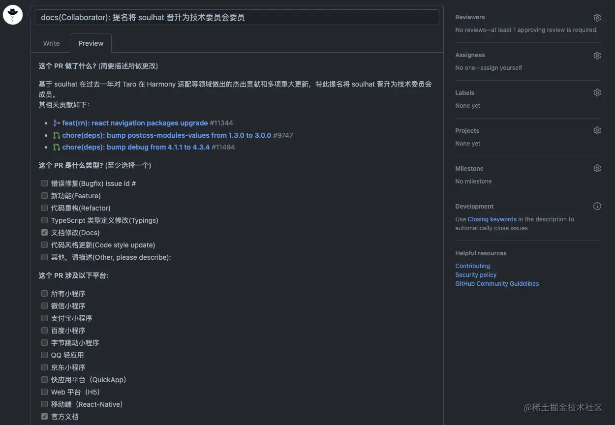
Task: Click assign yourself link
Action: (502, 68)
